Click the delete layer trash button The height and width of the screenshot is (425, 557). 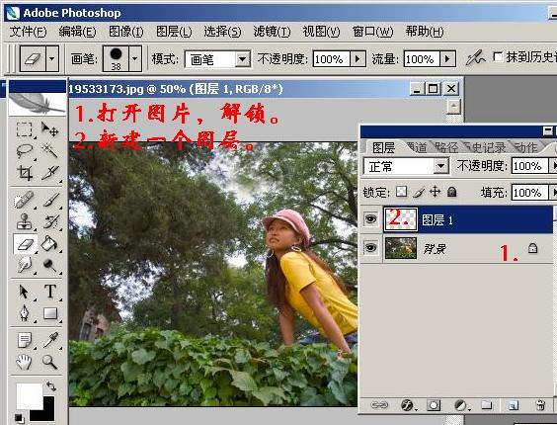pos(540,405)
